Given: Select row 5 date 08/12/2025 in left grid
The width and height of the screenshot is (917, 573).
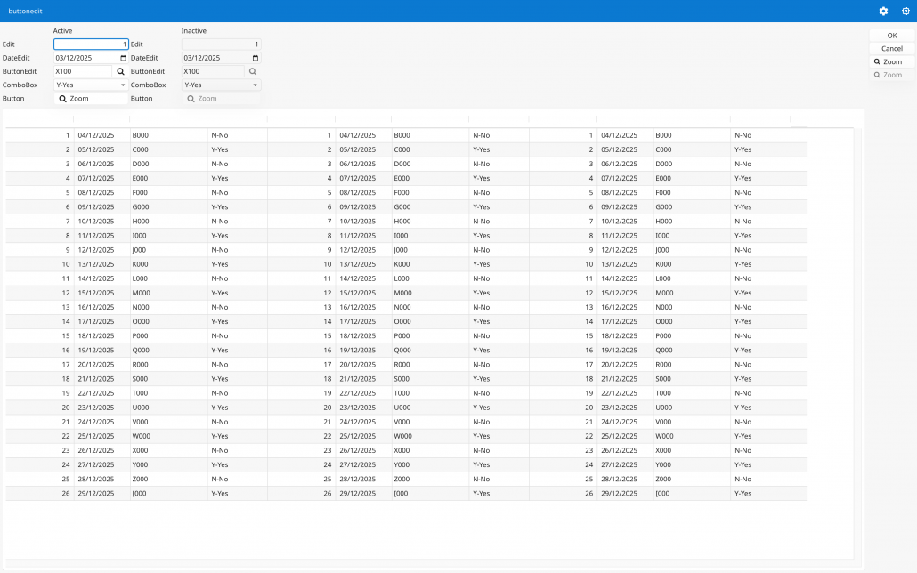Looking at the screenshot, I should [x=96, y=192].
